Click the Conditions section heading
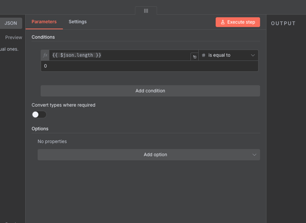 (43, 37)
